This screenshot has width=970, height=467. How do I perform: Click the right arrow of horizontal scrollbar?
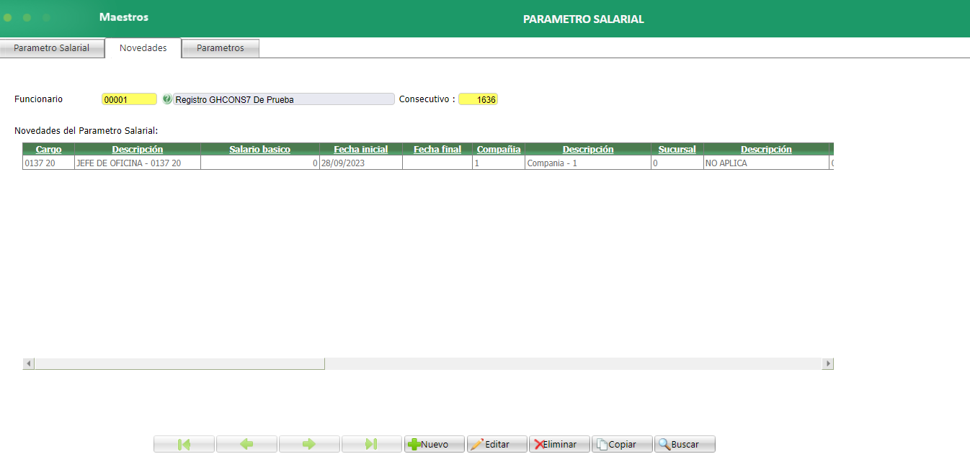click(x=828, y=363)
